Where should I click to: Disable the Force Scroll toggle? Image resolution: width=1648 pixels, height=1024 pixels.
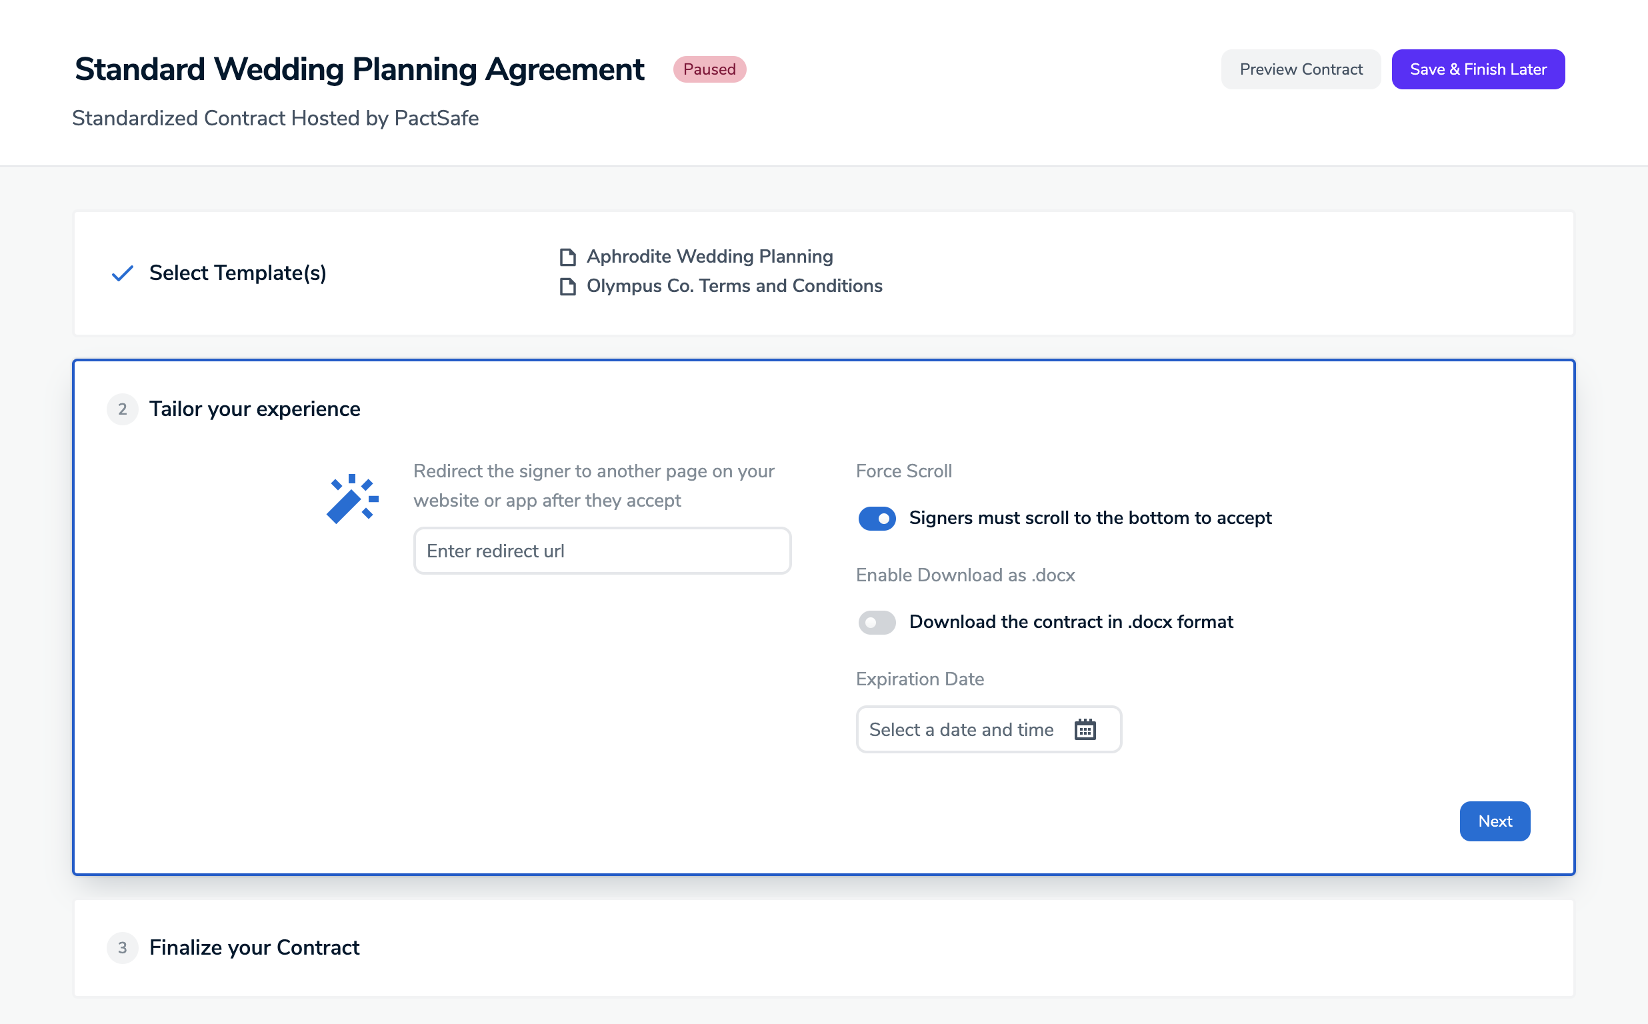877,518
